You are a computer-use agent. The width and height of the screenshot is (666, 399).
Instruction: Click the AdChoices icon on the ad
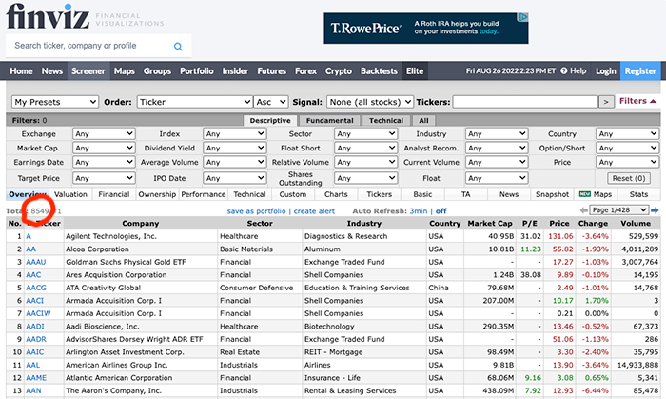click(x=523, y=17)
